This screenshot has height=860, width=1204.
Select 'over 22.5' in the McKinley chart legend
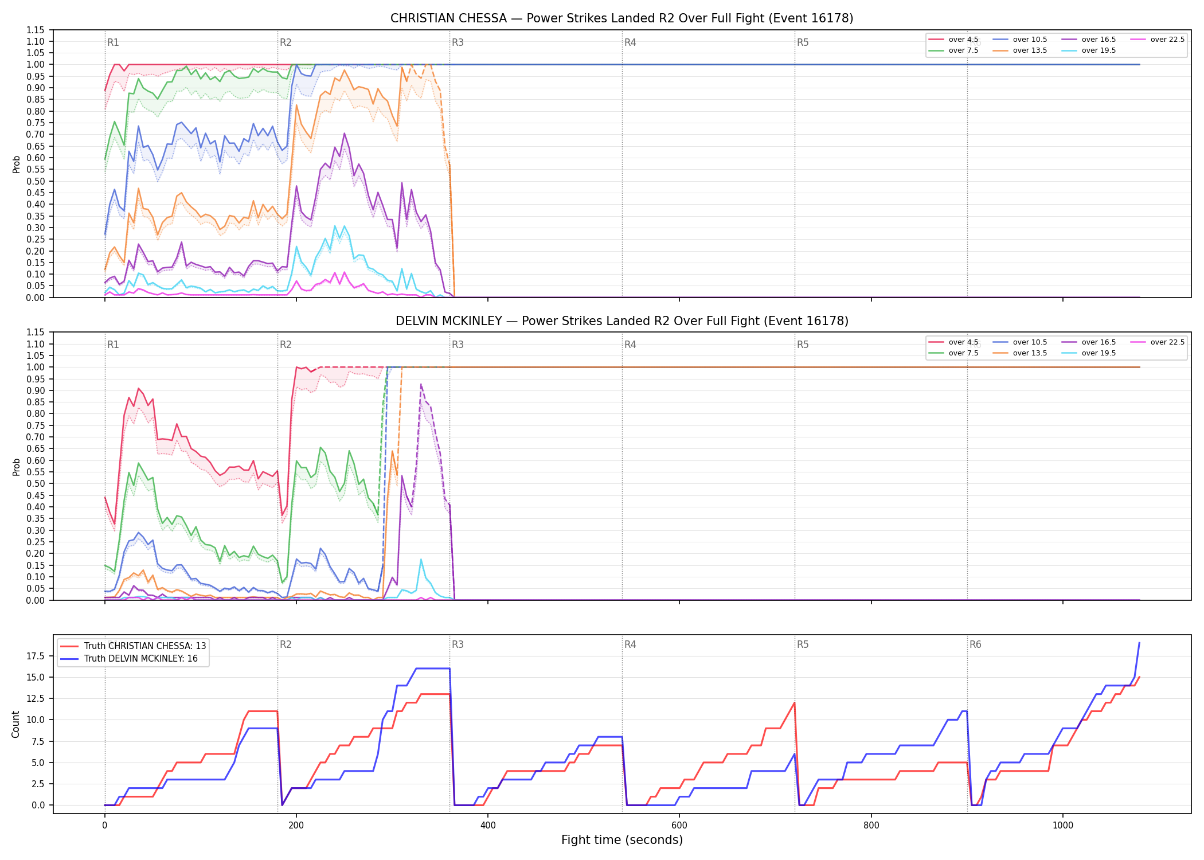(1158, 342)
